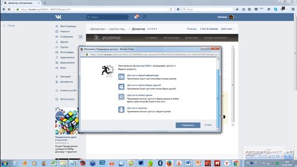The image size is (297, 167).
Task: Open Word from the taskbar
Action: click(188, 163)
